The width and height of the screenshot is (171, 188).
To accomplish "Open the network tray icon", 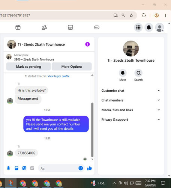I will (x=132, y=183).
